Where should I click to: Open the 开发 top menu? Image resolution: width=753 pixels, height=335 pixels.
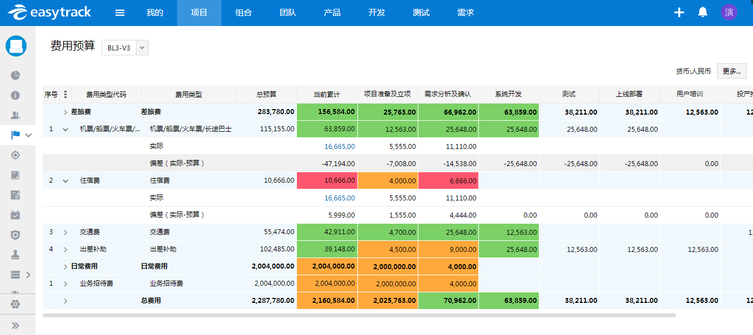[377, 13]
